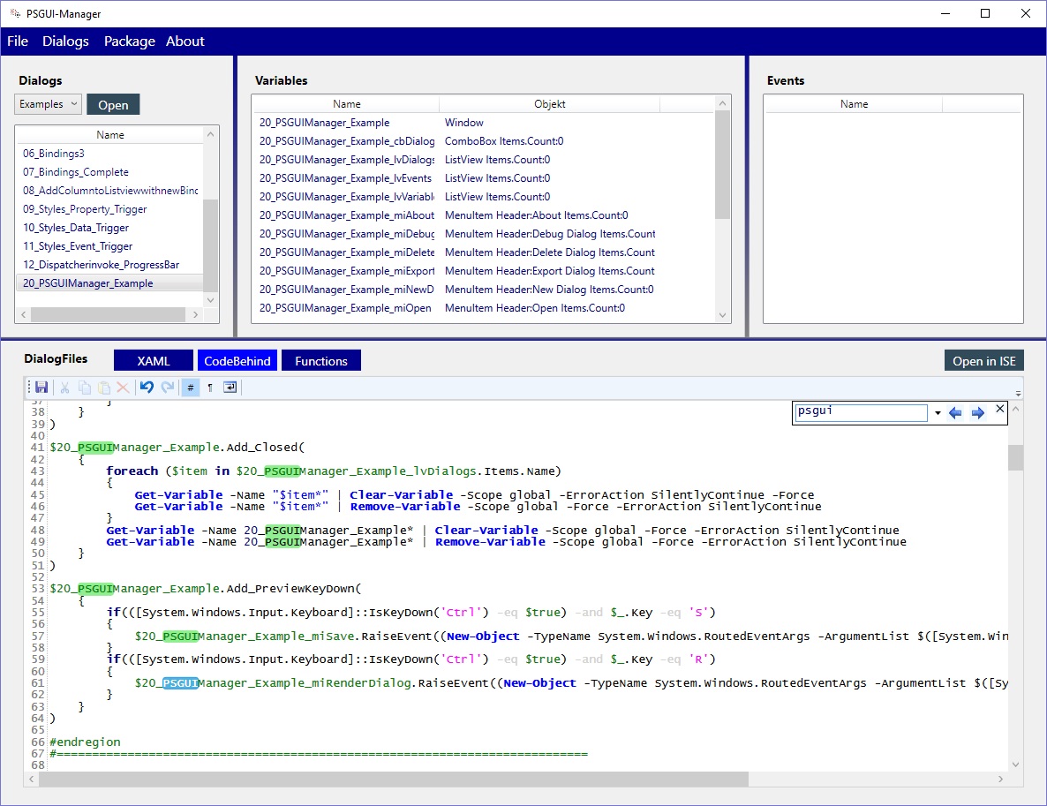Click the Open button in Dialogs panel
The width and height of the screenshot is (1047, 806).
113,105
